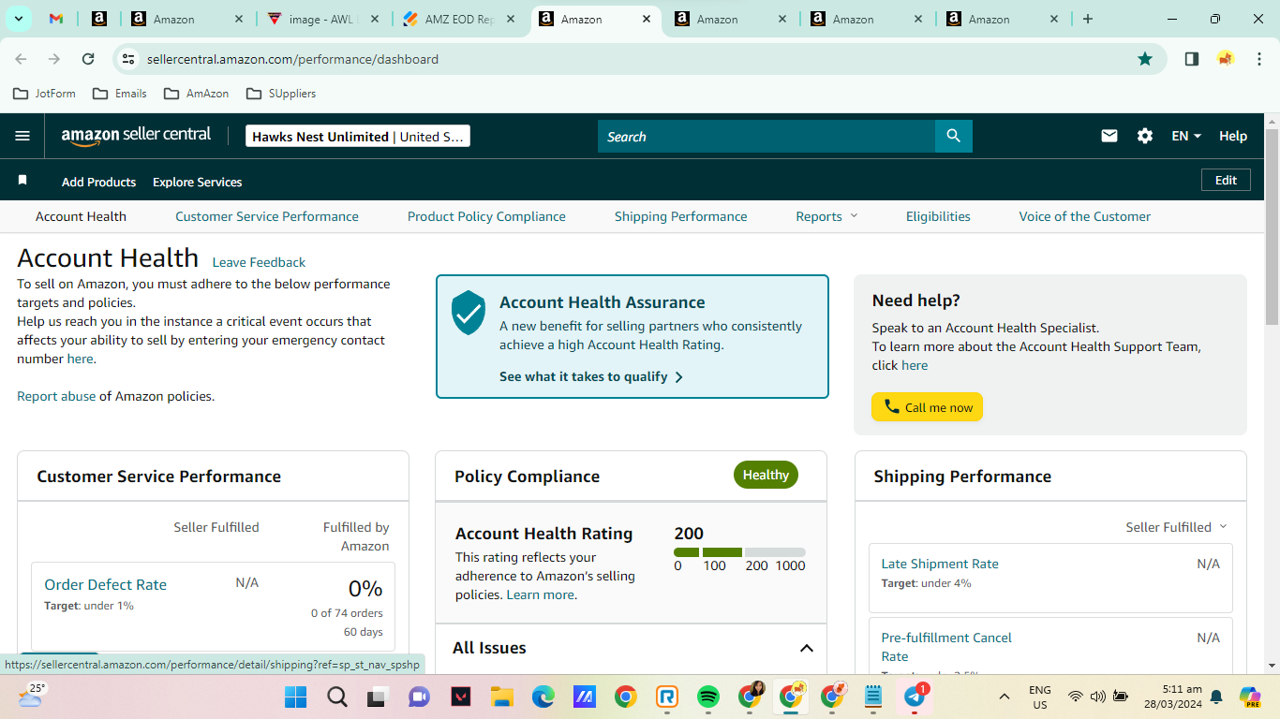The image size is (1280, 719).
Task: Open the Seller Central hamburger menu
Action: 22,136
